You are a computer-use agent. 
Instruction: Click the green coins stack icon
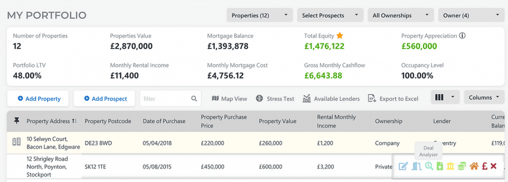pyautogui.click(x=462, y=167)
